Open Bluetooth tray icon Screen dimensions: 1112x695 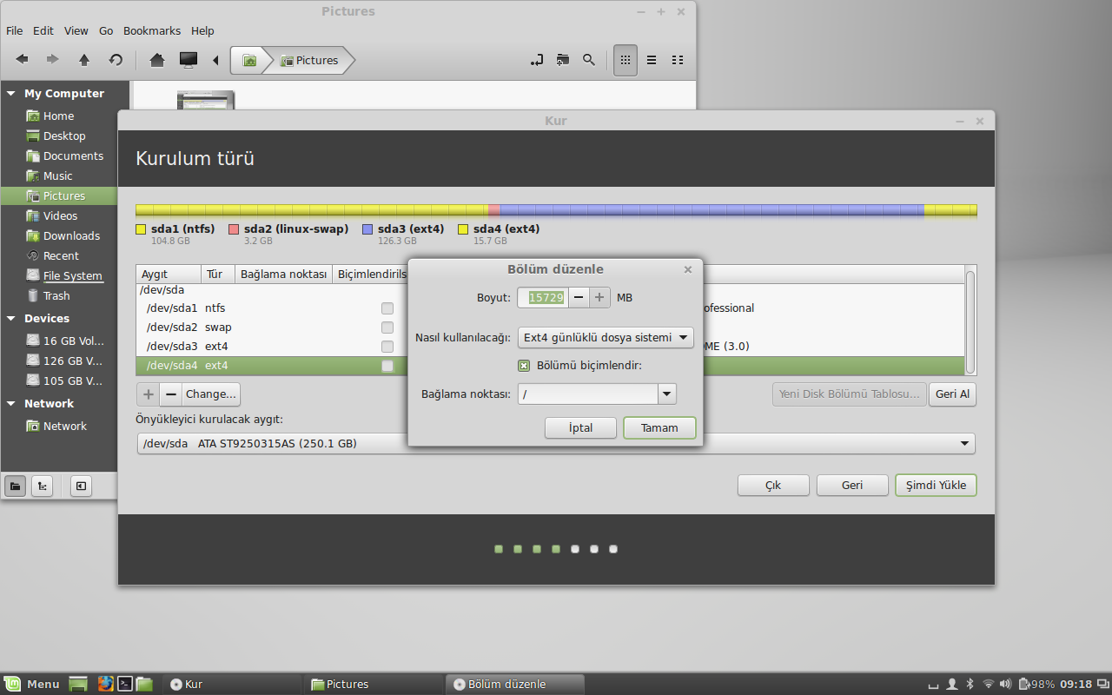click(x=970, y=684)
